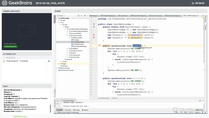The width and height of the screenshot is (209, 118).
Task: Click the editor vertical scrollbar
Action: pos(204,40)
